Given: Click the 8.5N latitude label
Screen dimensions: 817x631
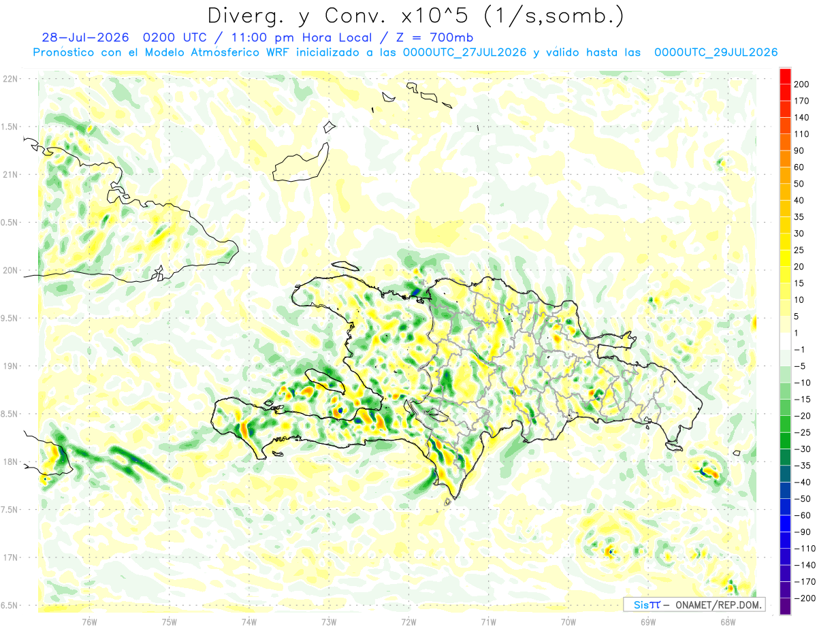Looking at the screenshot, I should click(x=10, y=414).
